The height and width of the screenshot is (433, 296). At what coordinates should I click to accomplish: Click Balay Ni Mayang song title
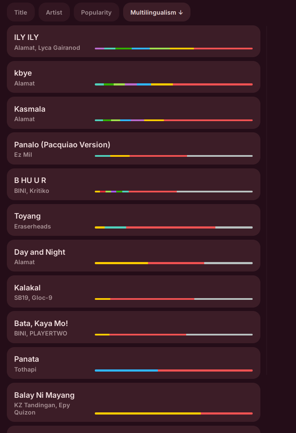44,395
